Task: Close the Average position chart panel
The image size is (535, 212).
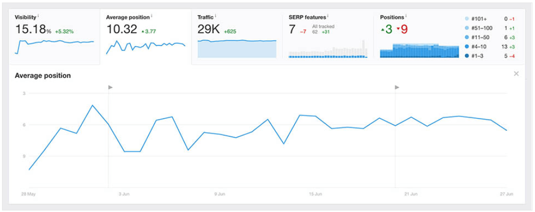Action: (516, 74)
